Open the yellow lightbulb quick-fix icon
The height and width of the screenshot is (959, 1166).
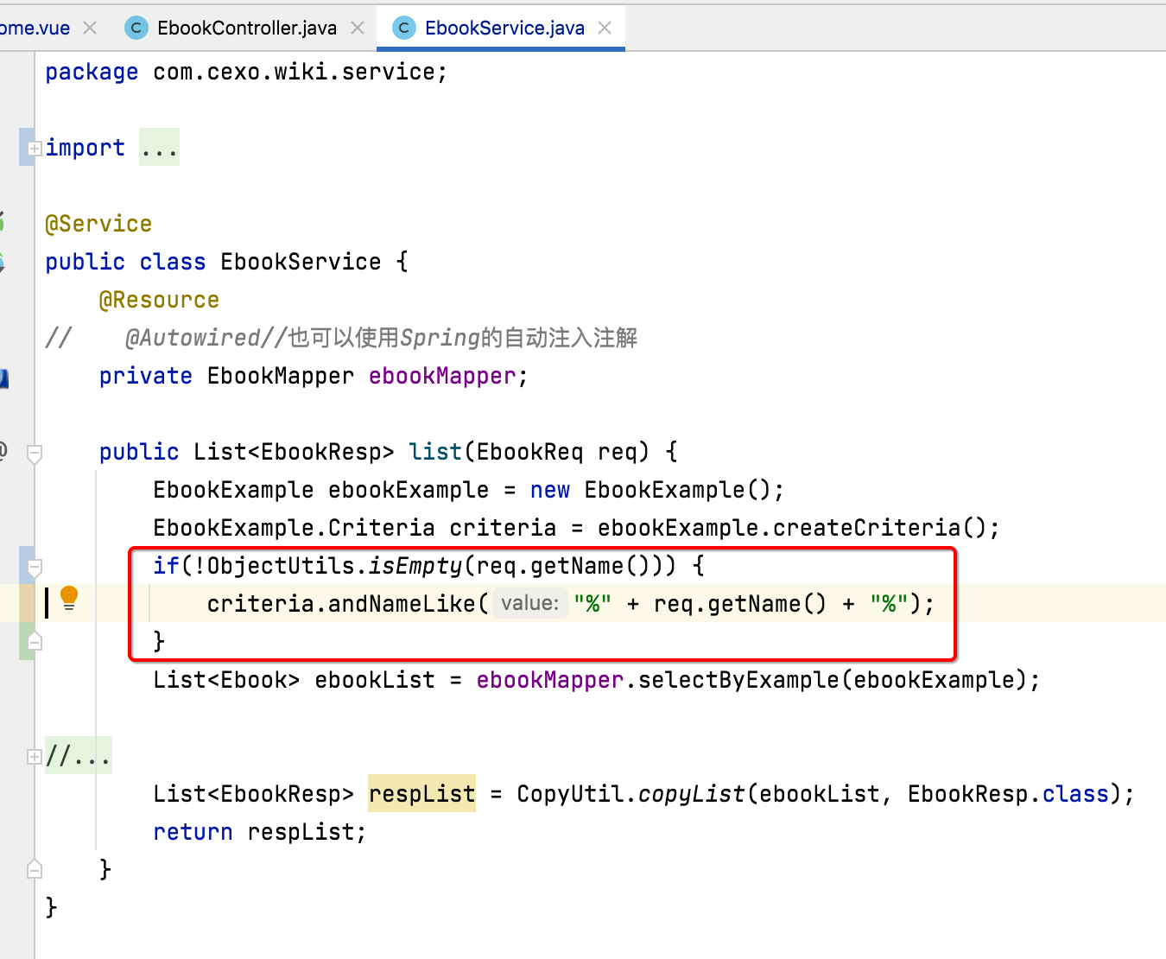pyautogui.click(x=70, y=598)
